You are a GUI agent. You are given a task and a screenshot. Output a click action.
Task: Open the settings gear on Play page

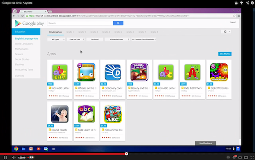click(x=225, y=31)
